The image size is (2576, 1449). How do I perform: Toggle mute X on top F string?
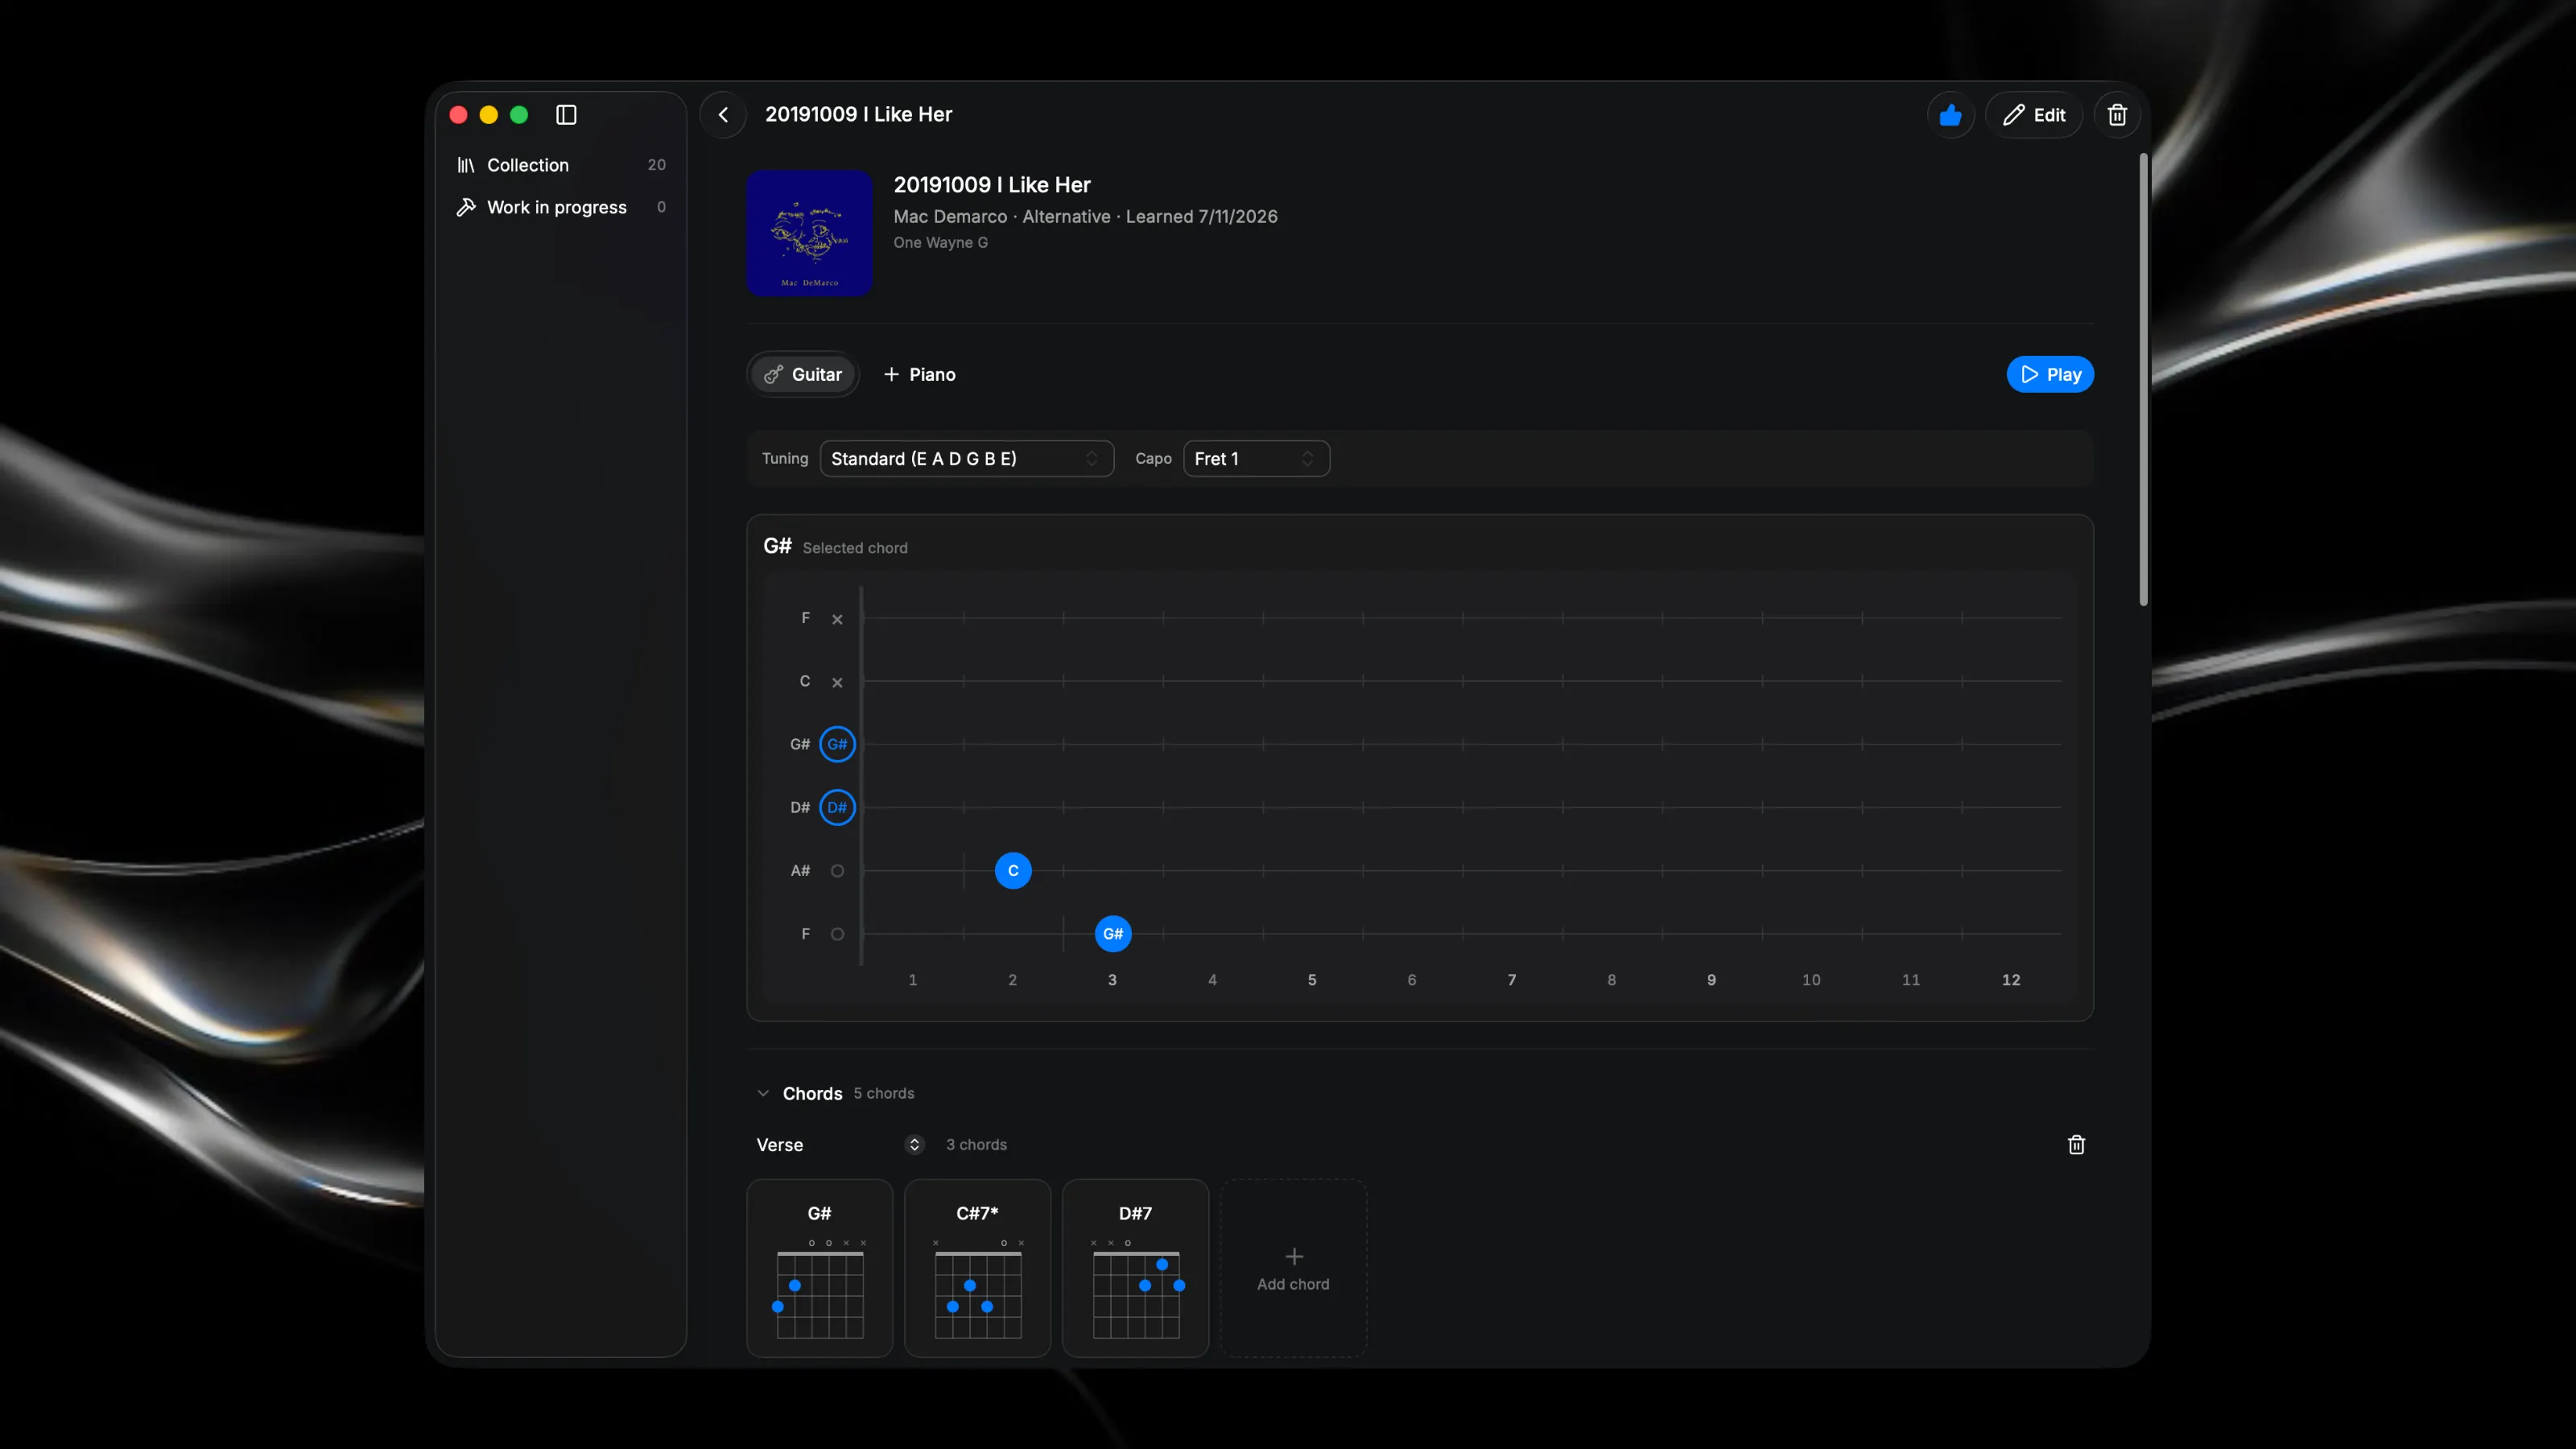point(837,619)
